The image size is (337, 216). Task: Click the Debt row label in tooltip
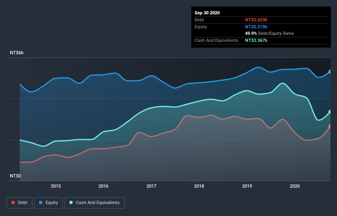tap(199, 20)
